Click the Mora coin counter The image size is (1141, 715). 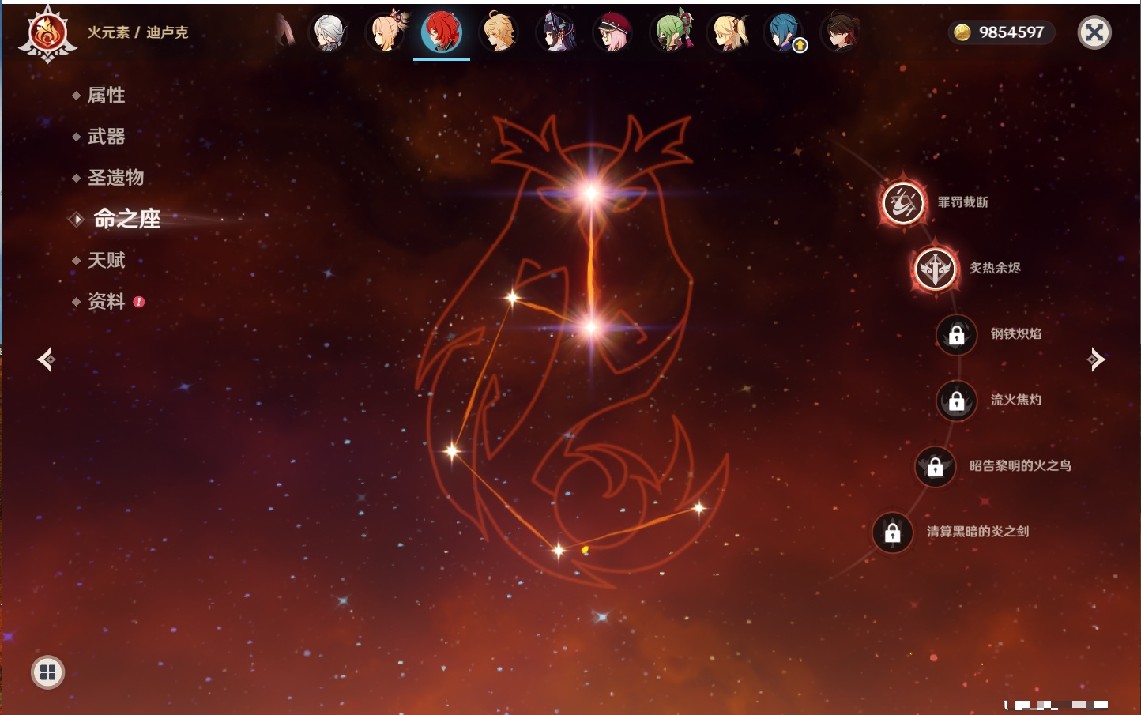1001,32
